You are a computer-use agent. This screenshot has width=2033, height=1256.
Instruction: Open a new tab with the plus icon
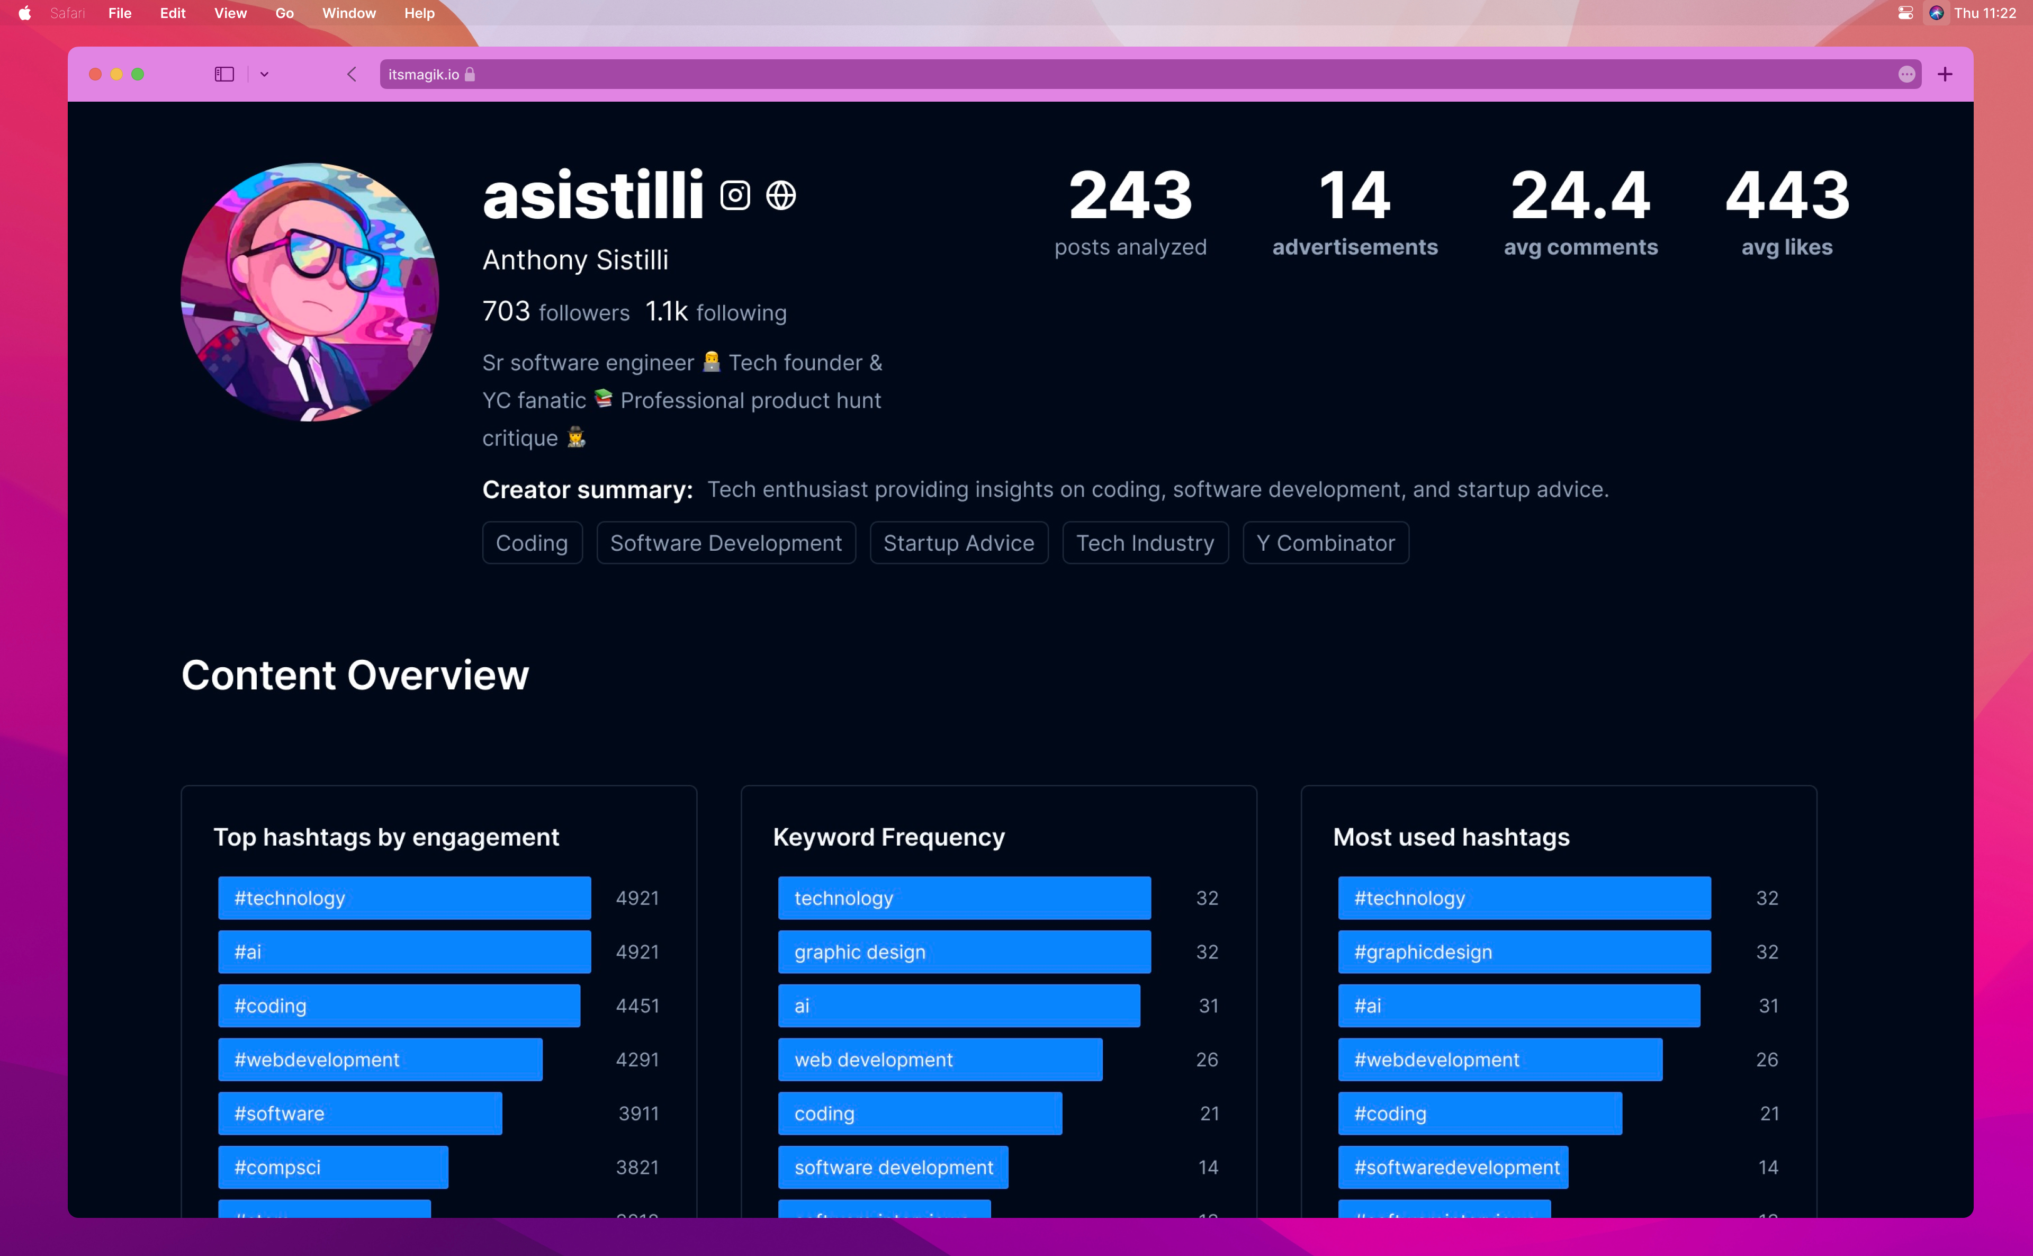1944,74
